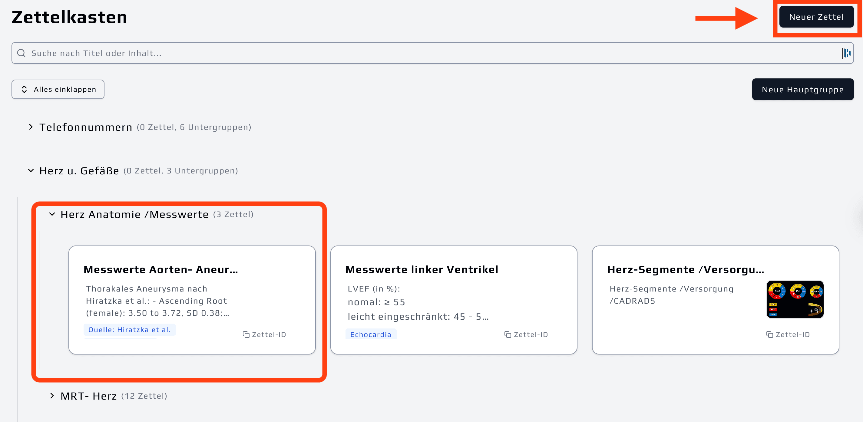This screenshot has width=863, height=422.
Task: Open the Messwerte Aorten- Aneur... card title
Action: click(160, 269)
